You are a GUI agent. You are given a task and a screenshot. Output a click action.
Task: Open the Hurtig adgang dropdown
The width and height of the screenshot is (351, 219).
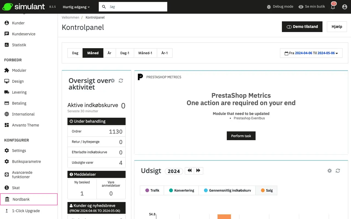coord(76,7)
